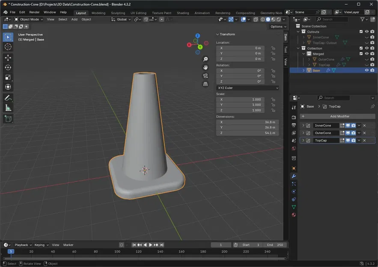Choose the Annotate tool

[8, 98]
